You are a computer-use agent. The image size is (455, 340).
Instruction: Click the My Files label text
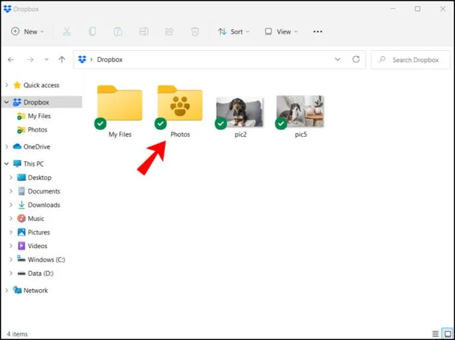(120, 135)
